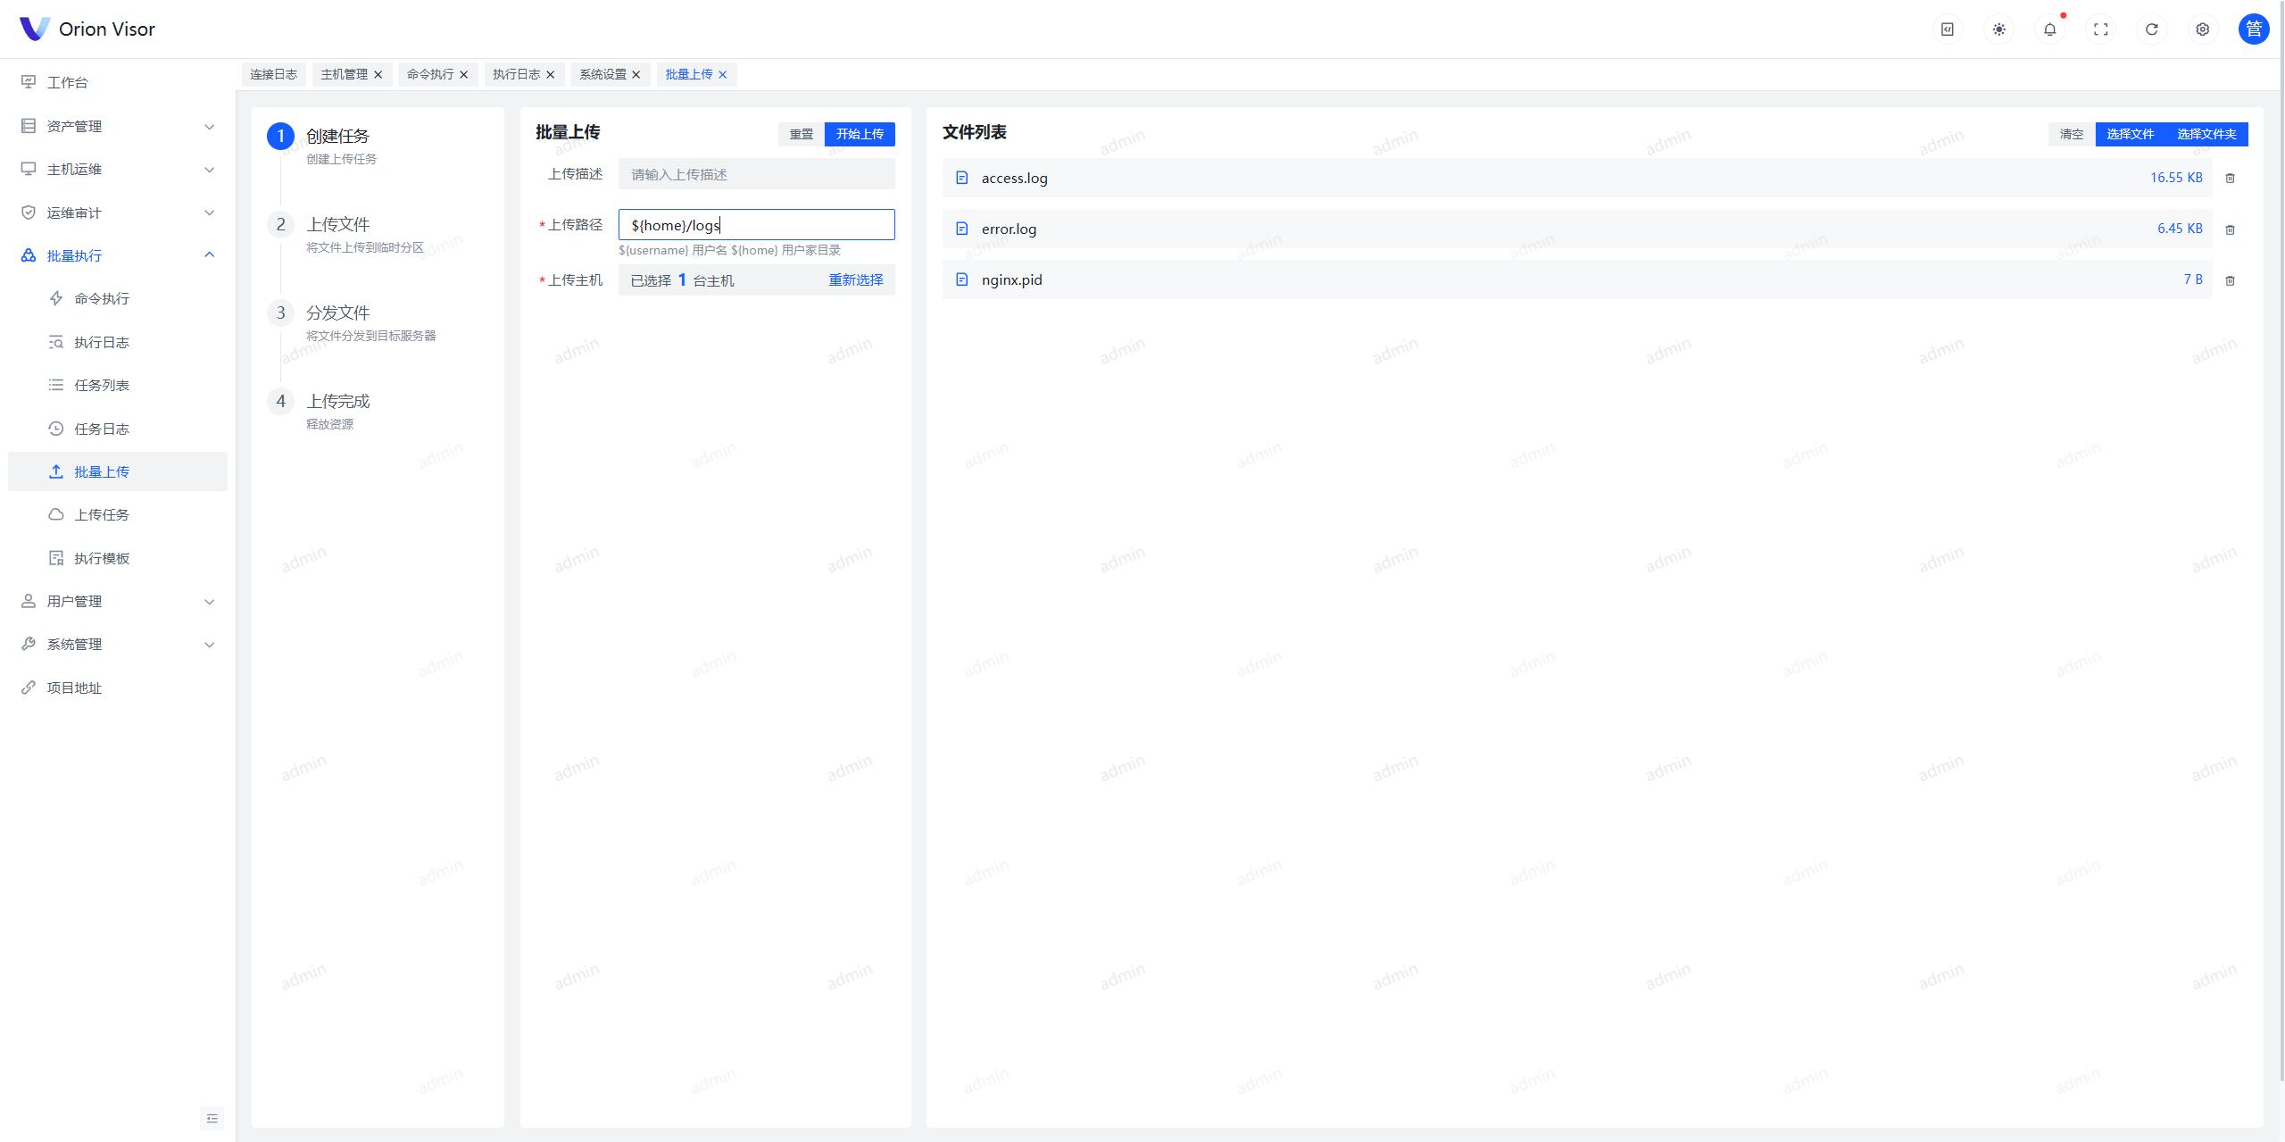Toggle the light/dark theme icon
Viewport: 2285px width, 1142px height.
(1998, 29)
